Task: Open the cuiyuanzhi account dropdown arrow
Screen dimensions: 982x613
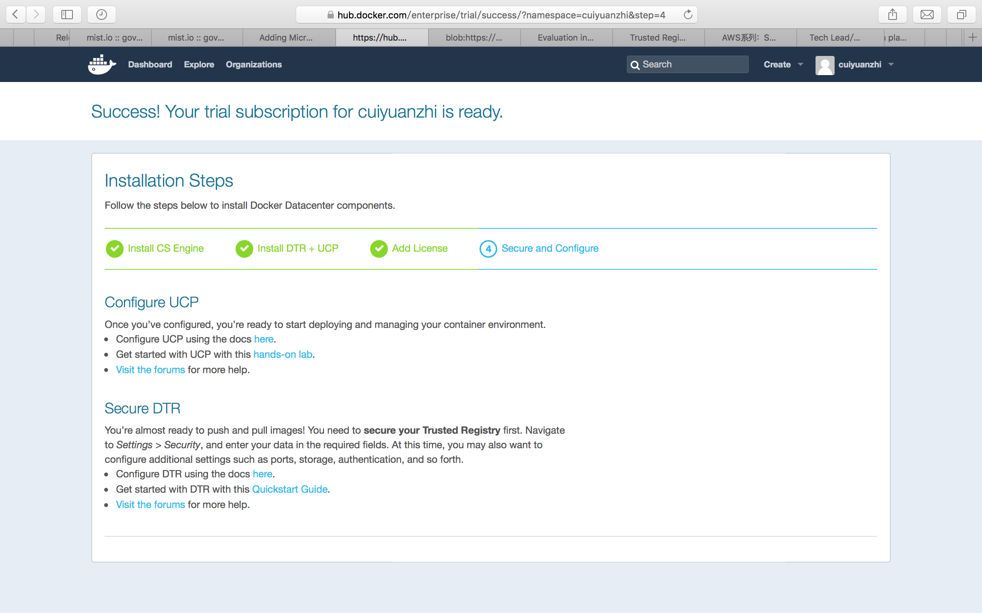Action: pyautogui.click(x=891, y=64)
